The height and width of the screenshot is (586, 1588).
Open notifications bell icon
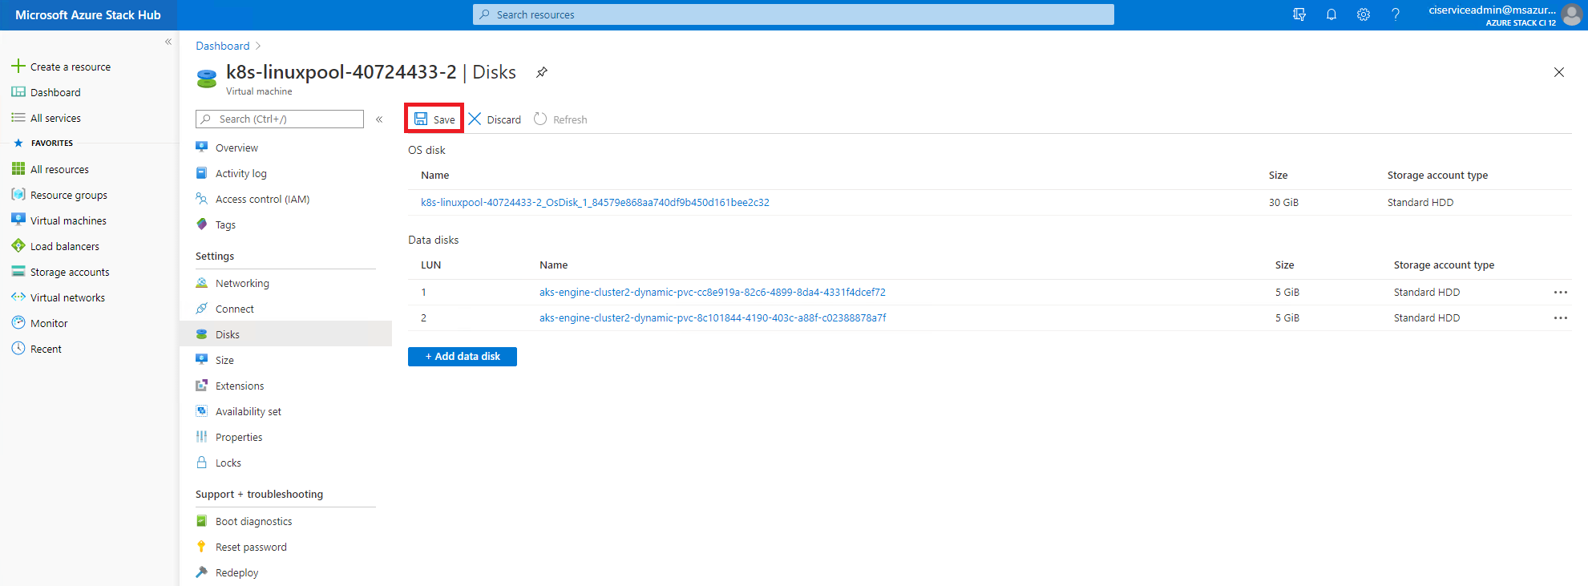(1331, 14)
